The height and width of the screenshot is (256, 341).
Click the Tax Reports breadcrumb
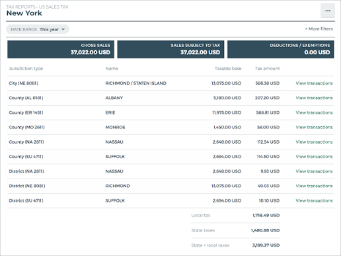pos(20,7)
